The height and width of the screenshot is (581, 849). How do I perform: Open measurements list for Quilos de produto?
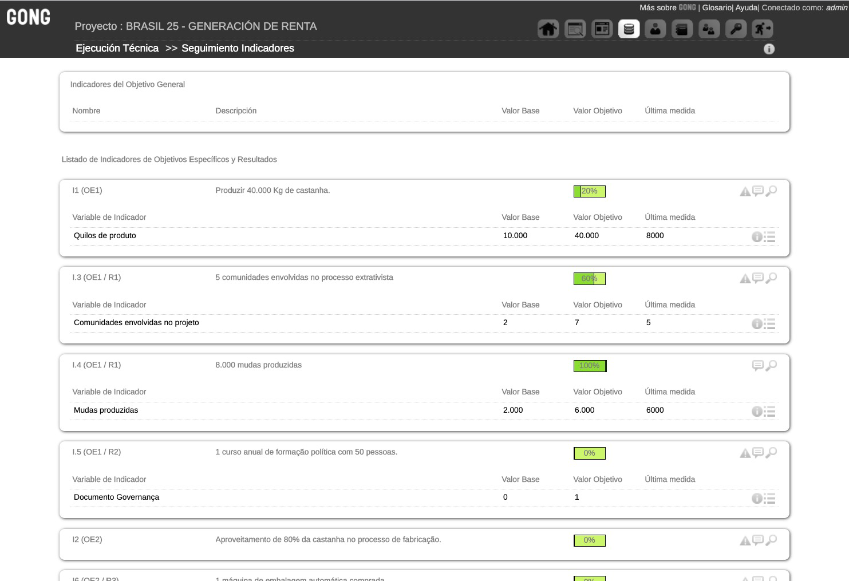click(769, 236)
